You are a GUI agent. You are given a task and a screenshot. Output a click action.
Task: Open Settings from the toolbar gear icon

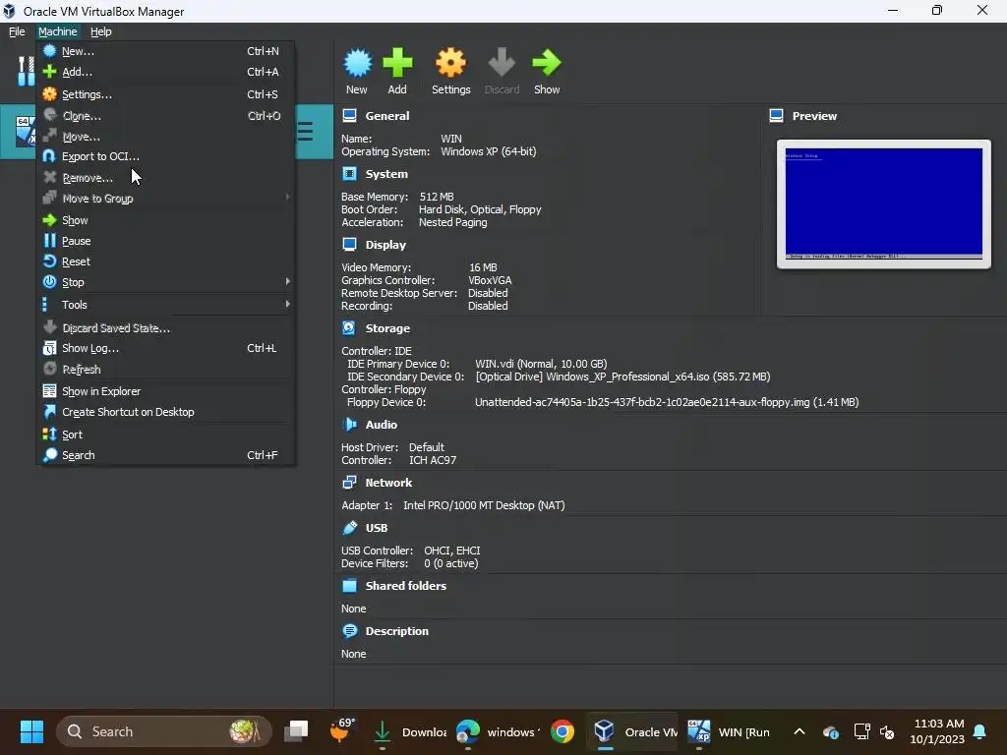(x=450, y=71)
